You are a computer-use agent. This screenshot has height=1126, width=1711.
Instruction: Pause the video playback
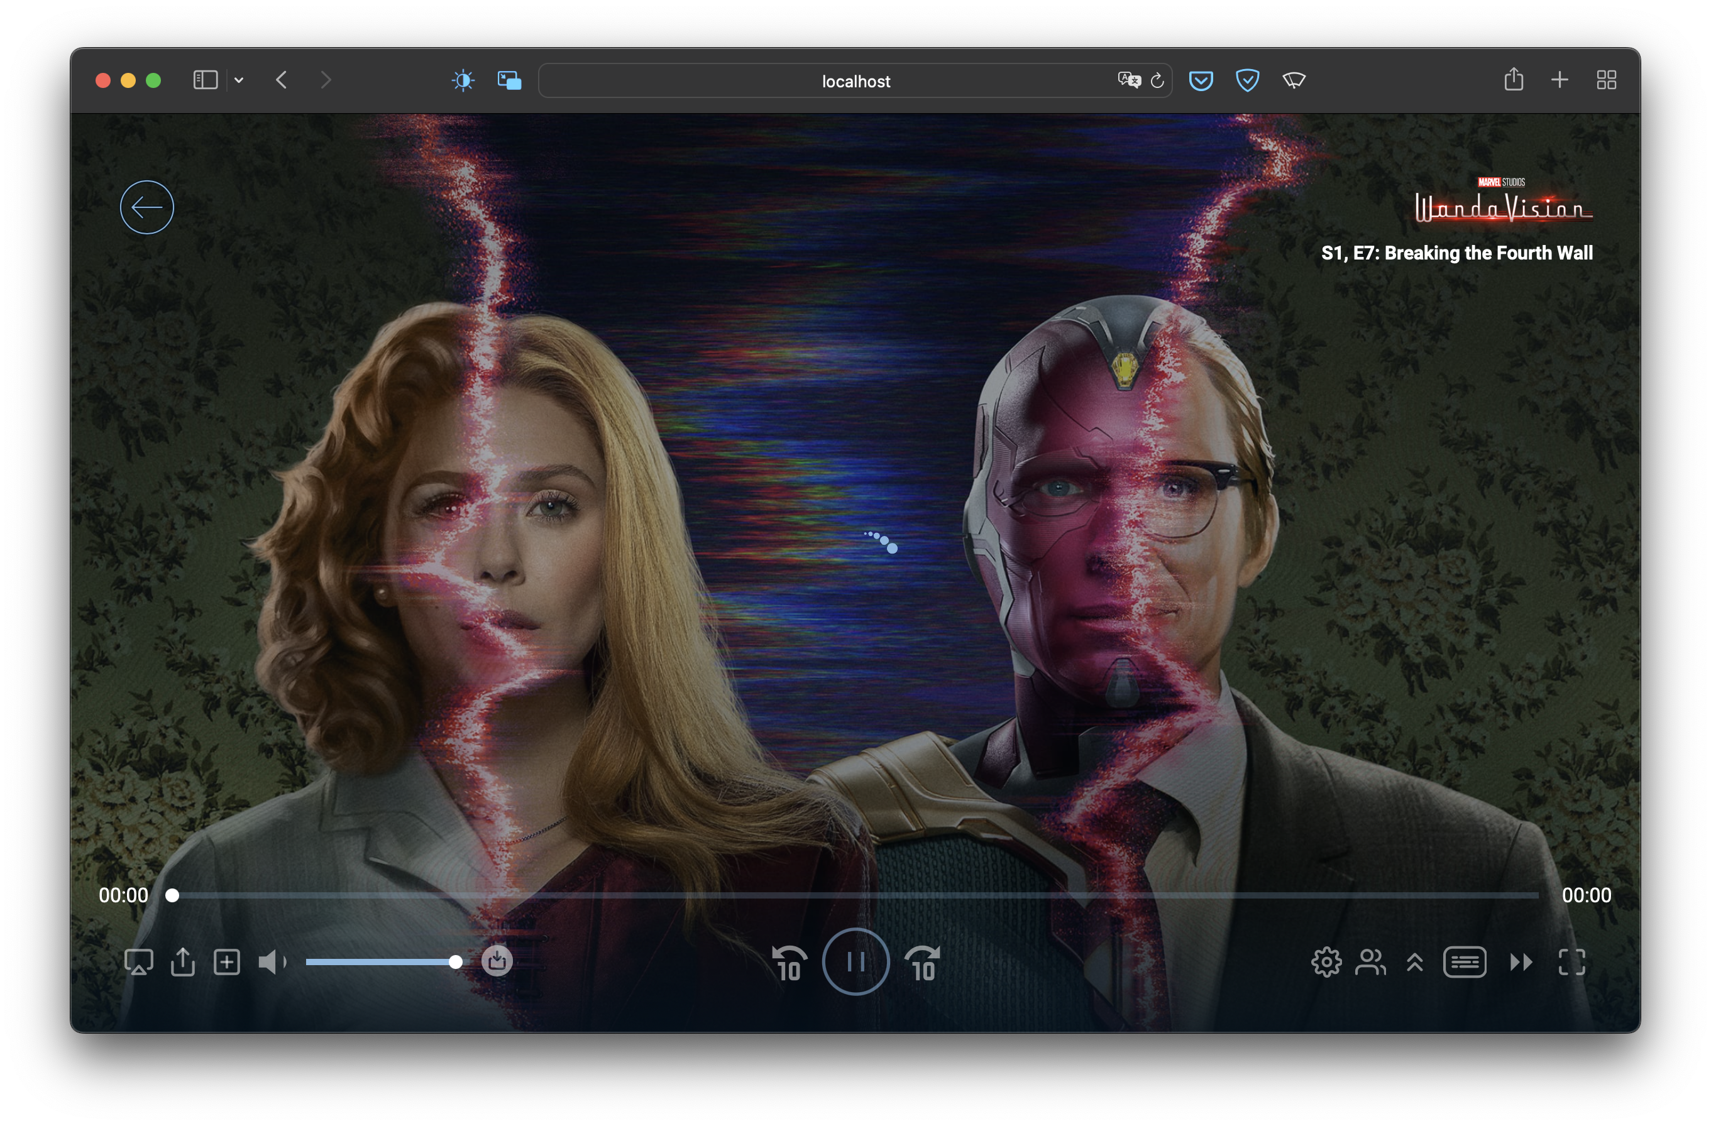pos(855,961)
